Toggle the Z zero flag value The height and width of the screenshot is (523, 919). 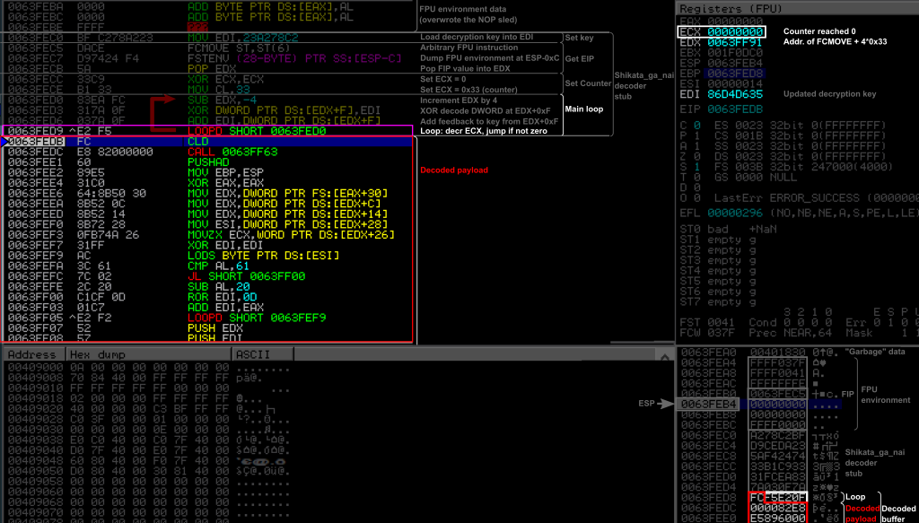(696, 155)
